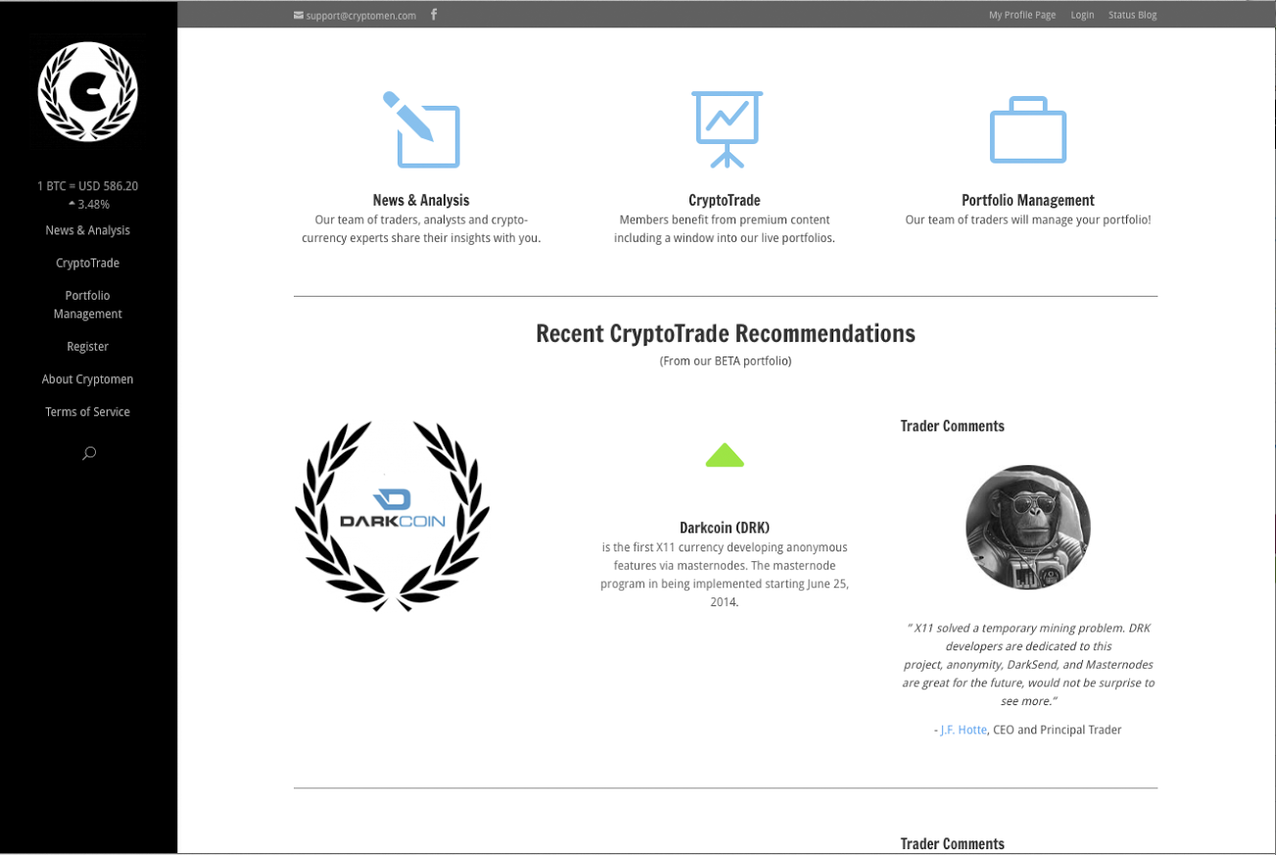Open Terms of Service in sidebar menu

[88, 411]
